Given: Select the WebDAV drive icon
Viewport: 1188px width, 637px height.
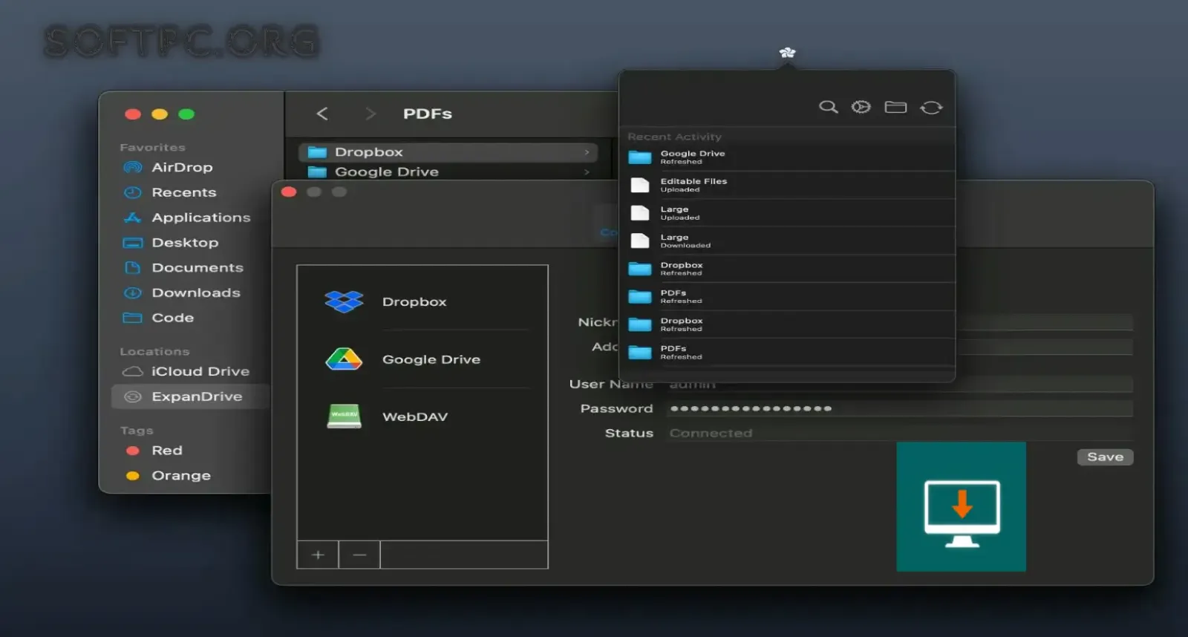Looking at the screenshot, I should pyautogui.click(x=344, y=416).
